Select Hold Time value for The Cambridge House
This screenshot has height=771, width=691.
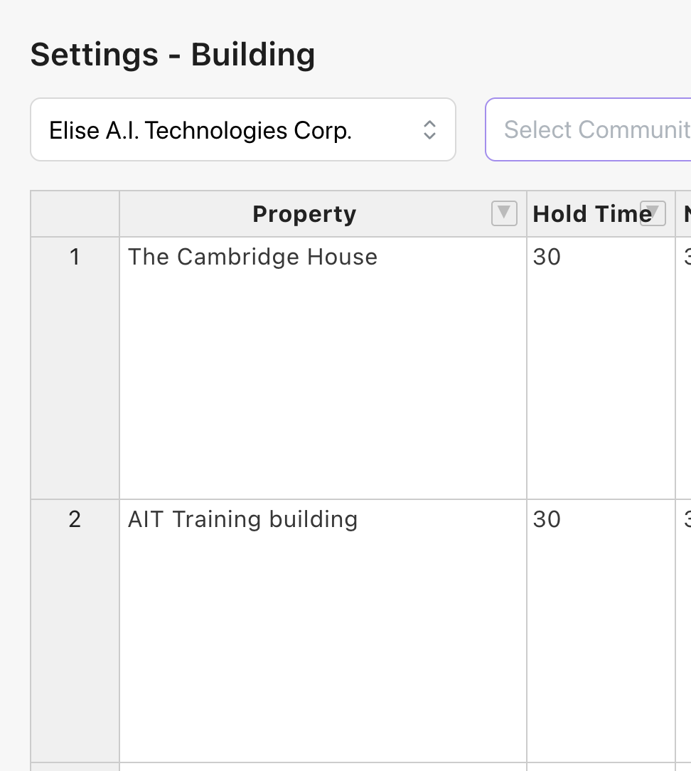[x=601, y=368]
